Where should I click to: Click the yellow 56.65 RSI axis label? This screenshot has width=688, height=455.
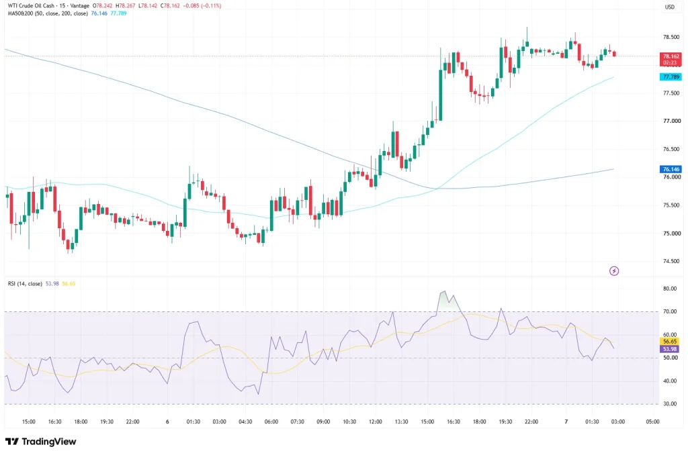(670, 342)
